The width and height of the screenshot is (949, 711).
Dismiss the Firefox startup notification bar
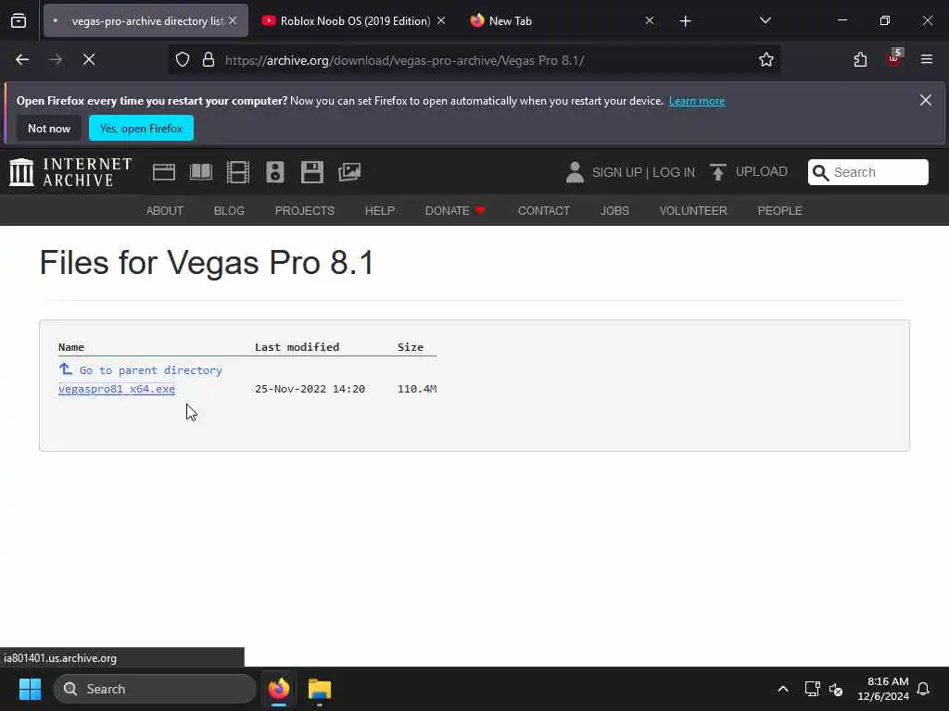point(926,100)
